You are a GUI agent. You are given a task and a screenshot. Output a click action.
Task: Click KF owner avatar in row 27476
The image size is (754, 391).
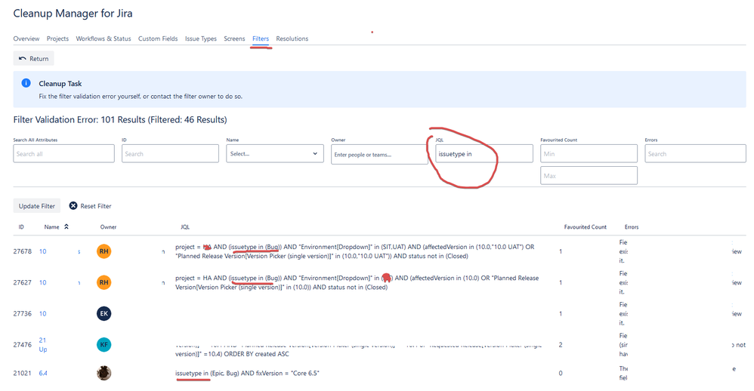point(104,344)
